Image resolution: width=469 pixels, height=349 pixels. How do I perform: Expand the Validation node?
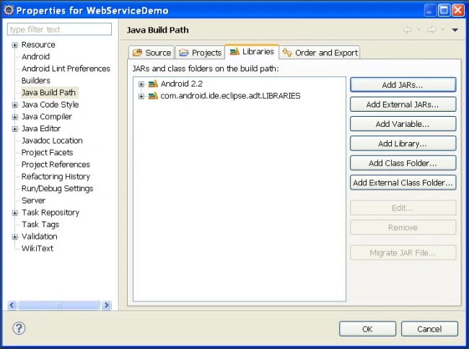(14, 237)
